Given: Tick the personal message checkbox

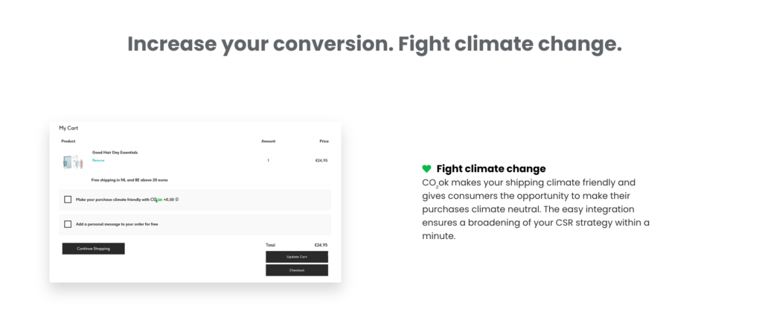Looking at the screenshot, I should tap(68, 224).
